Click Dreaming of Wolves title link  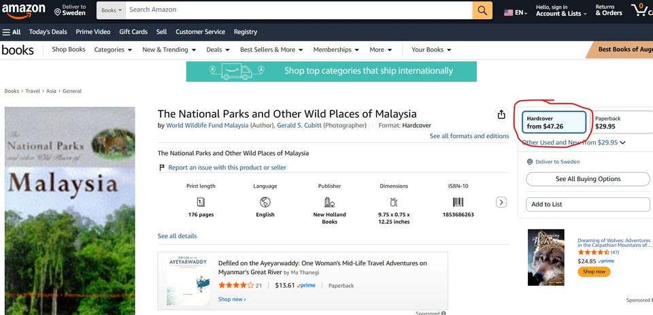click(614, 243)
